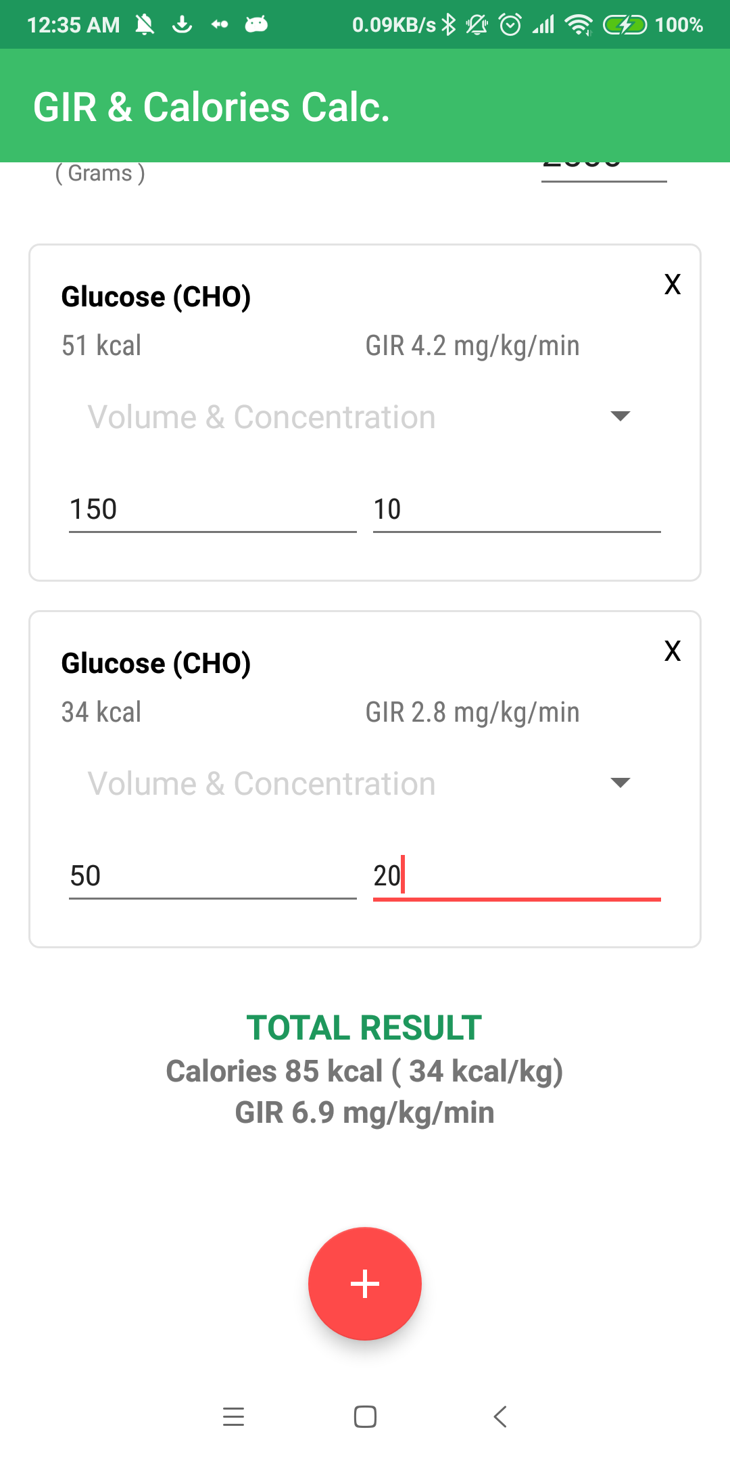730x1461 pixels.
Task: Open the Android recent apps menu icon
Action: tap(233, 1416)
